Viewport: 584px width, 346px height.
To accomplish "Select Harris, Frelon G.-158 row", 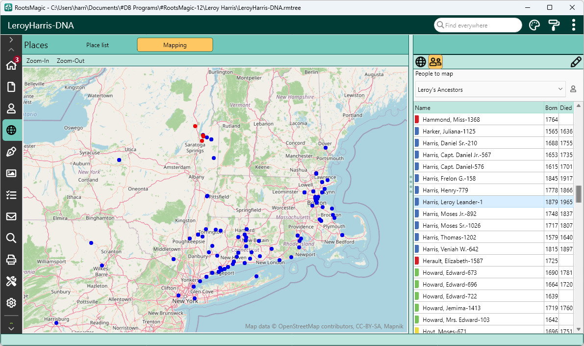I will point(493,179).
